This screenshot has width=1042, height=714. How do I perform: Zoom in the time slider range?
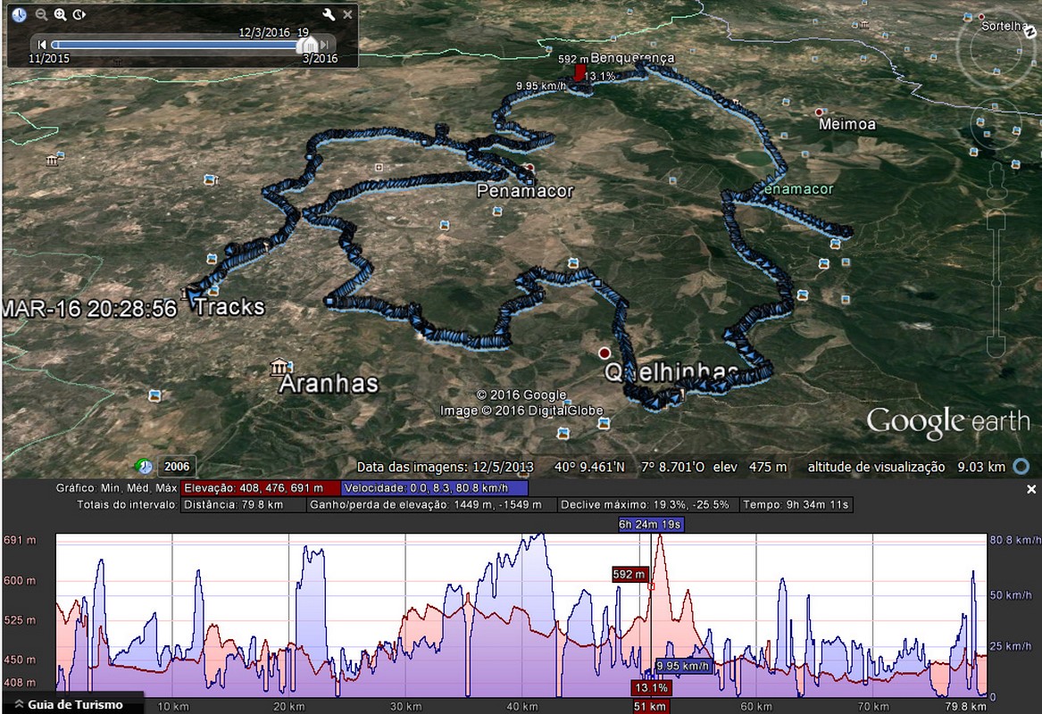tap(61, 14)
